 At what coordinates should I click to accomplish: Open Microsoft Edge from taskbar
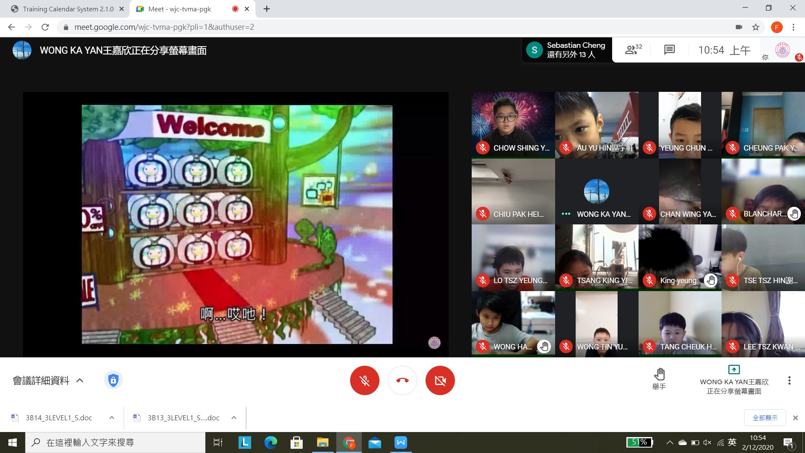(x=271, y=443)
